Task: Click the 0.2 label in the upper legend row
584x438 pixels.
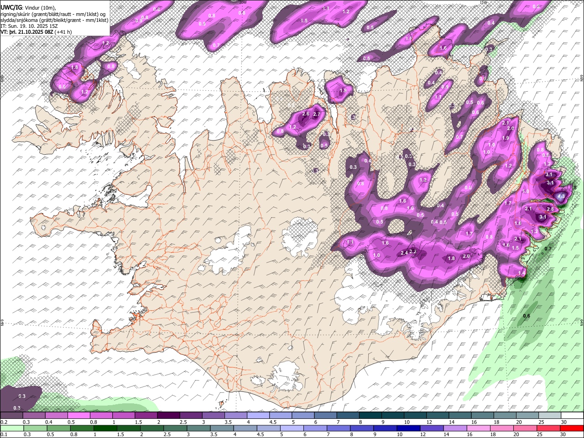Action: pos(4,422)
